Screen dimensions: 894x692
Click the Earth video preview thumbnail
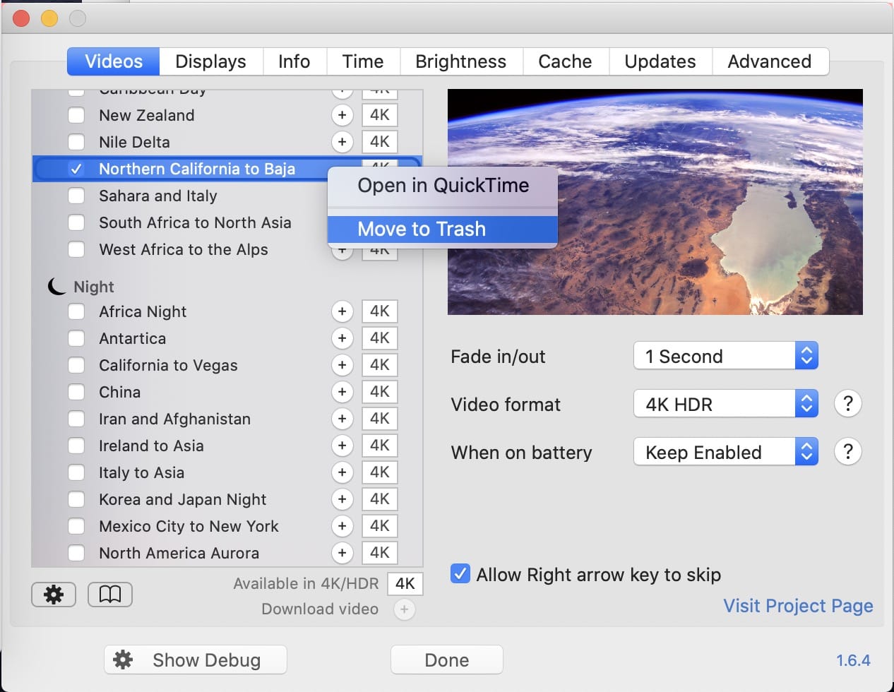[x=655, y=202]
